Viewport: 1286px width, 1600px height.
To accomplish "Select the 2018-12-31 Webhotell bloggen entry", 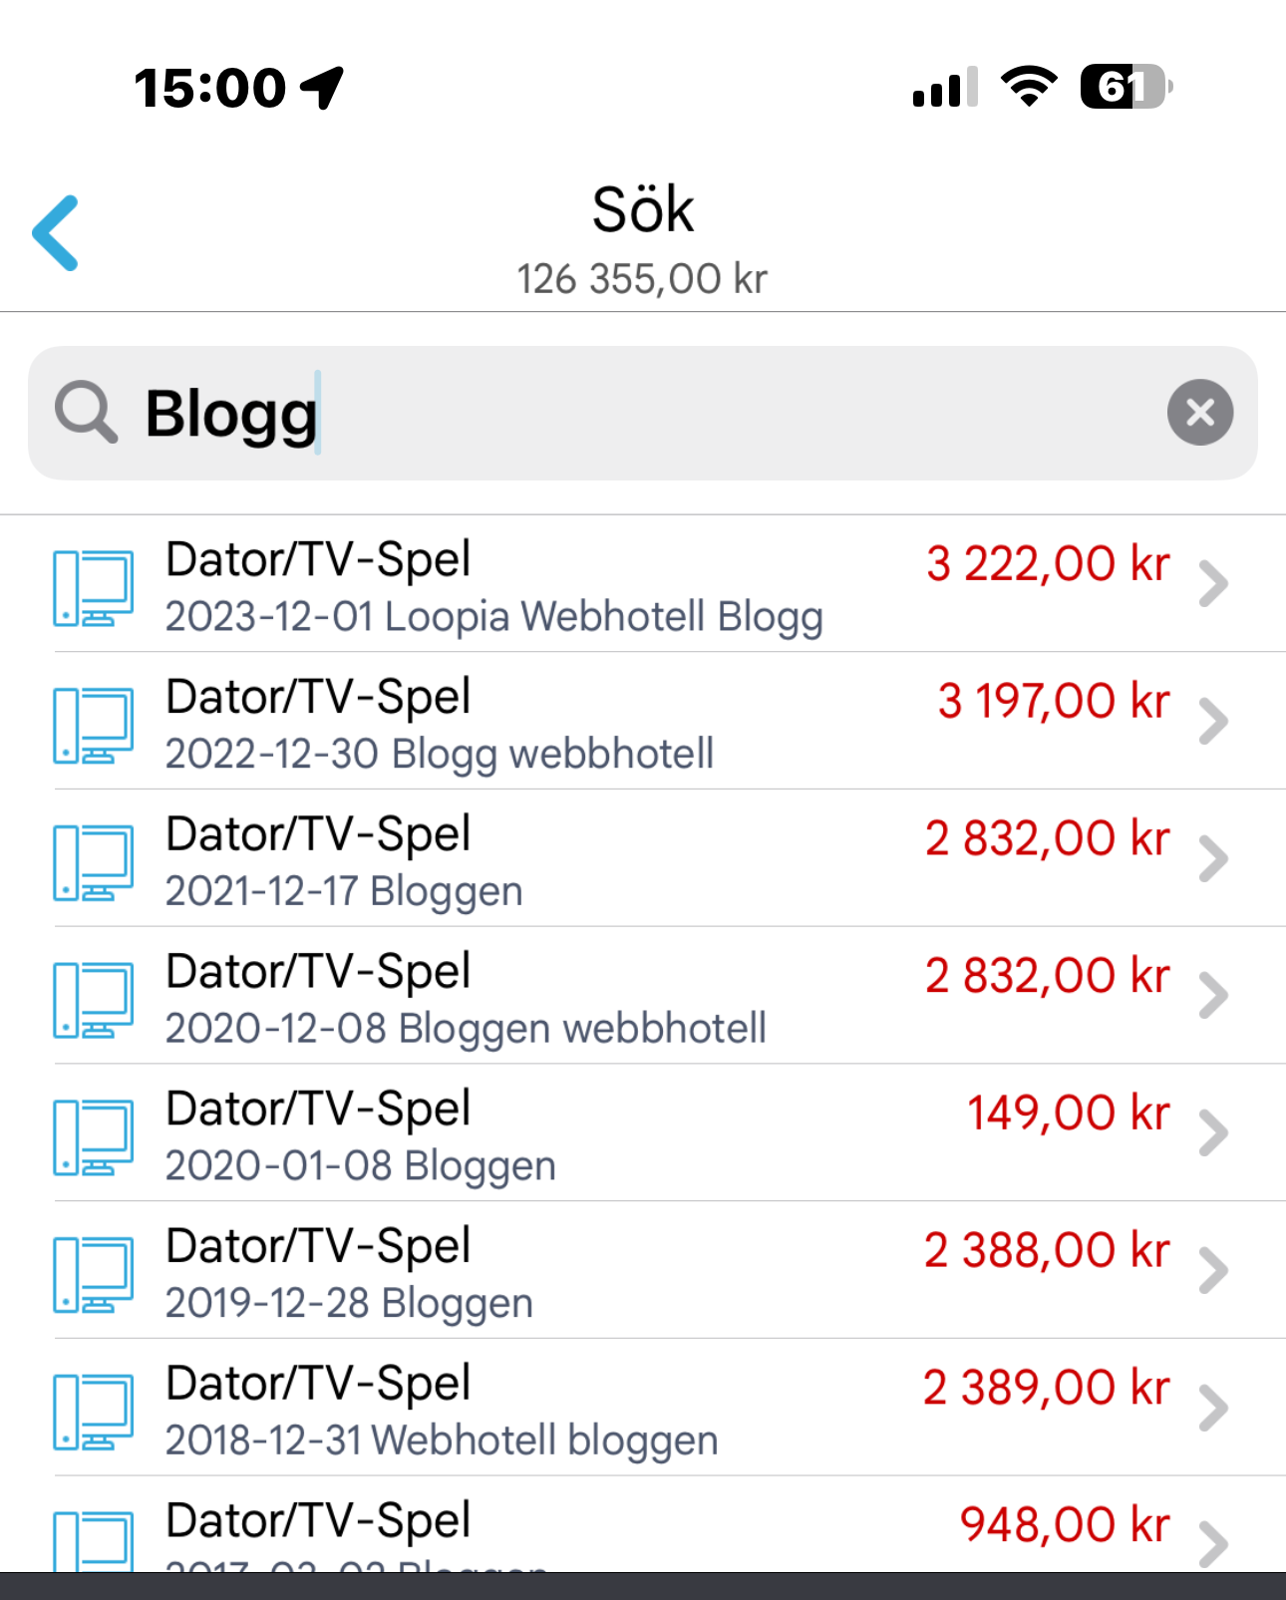I will [643, 1408].
